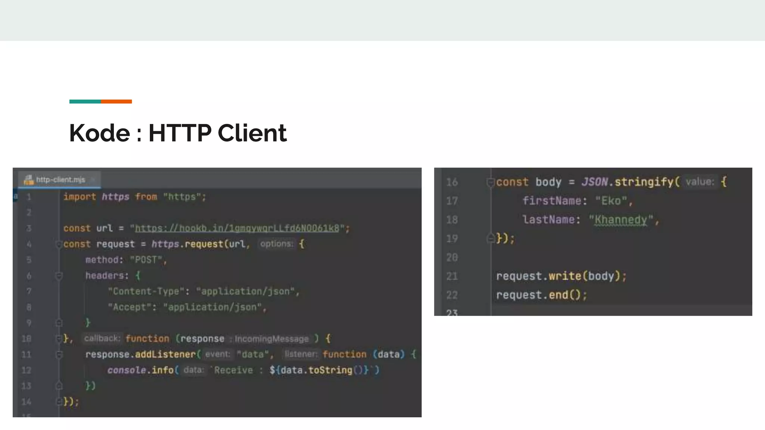Click the 'headers:' property
The image size is (765, 430).
pos(107,275)
